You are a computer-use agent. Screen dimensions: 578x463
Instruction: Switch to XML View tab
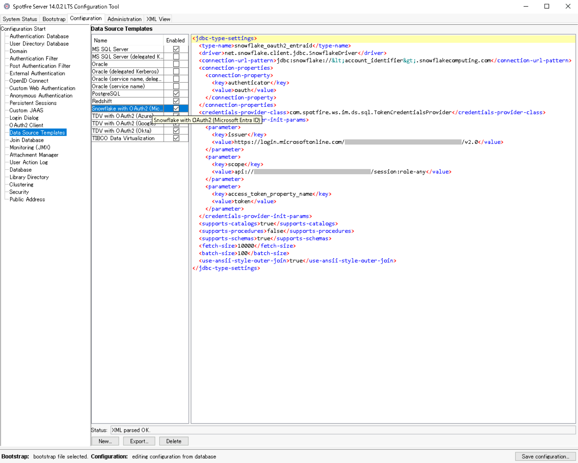[x=158, y=19]
